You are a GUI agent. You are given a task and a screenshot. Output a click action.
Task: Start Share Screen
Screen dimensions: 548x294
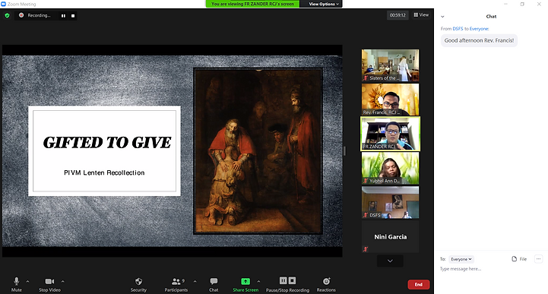tap(245, 284)
